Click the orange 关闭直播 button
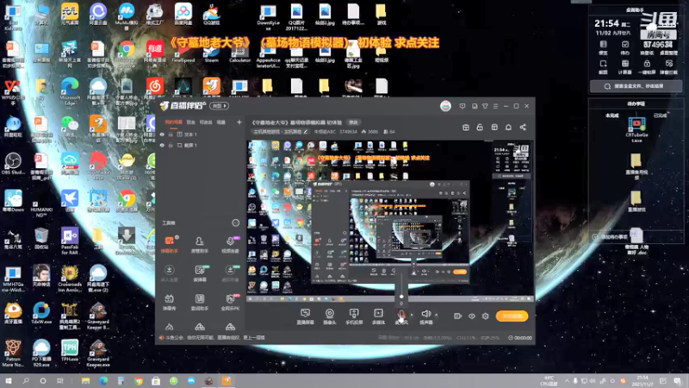Screen dimensions: 689x388 pyautogui.click(x=512, y=316)
